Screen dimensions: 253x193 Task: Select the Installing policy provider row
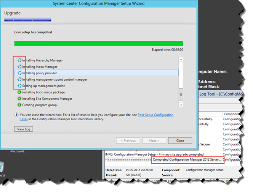pos(96,73)
